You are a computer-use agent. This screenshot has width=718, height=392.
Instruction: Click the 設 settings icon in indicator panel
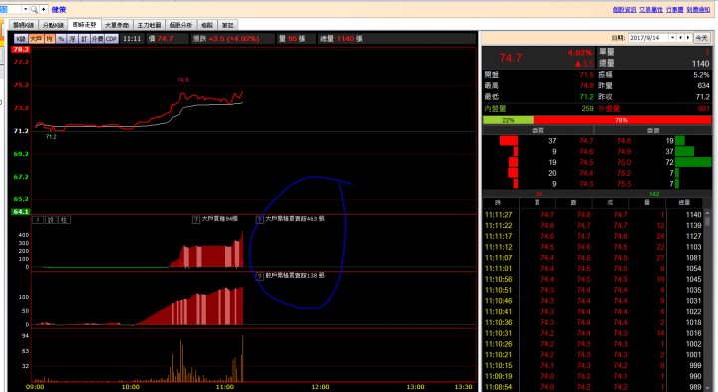51,220
